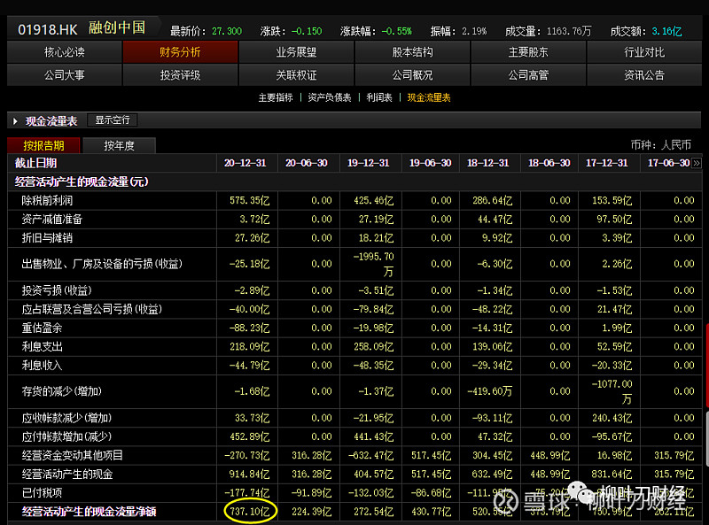709x525 pixels.
Task: Go to 现金流量表 sub-link
Action: pos(429,97)
